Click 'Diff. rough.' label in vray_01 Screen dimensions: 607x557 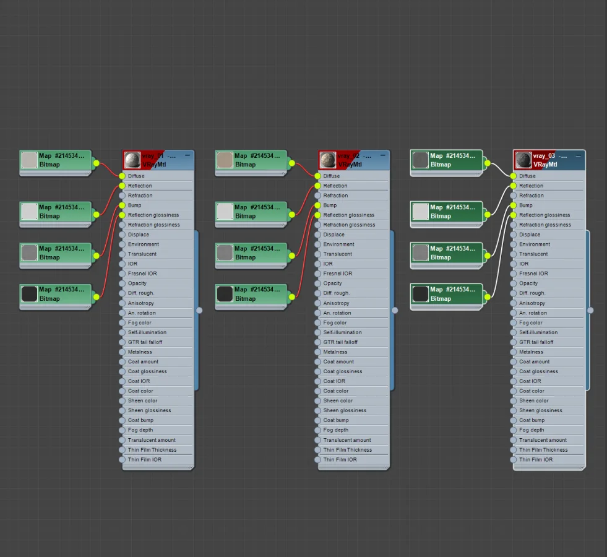tap(141, 293)
